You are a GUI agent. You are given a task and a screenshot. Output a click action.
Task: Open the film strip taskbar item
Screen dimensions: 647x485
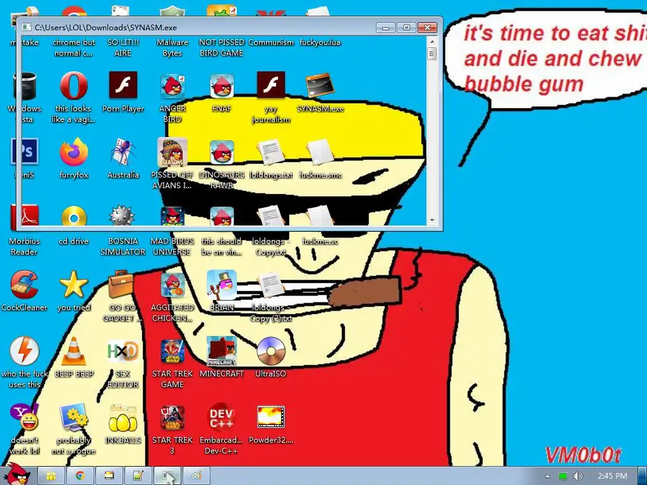point(109,476)
